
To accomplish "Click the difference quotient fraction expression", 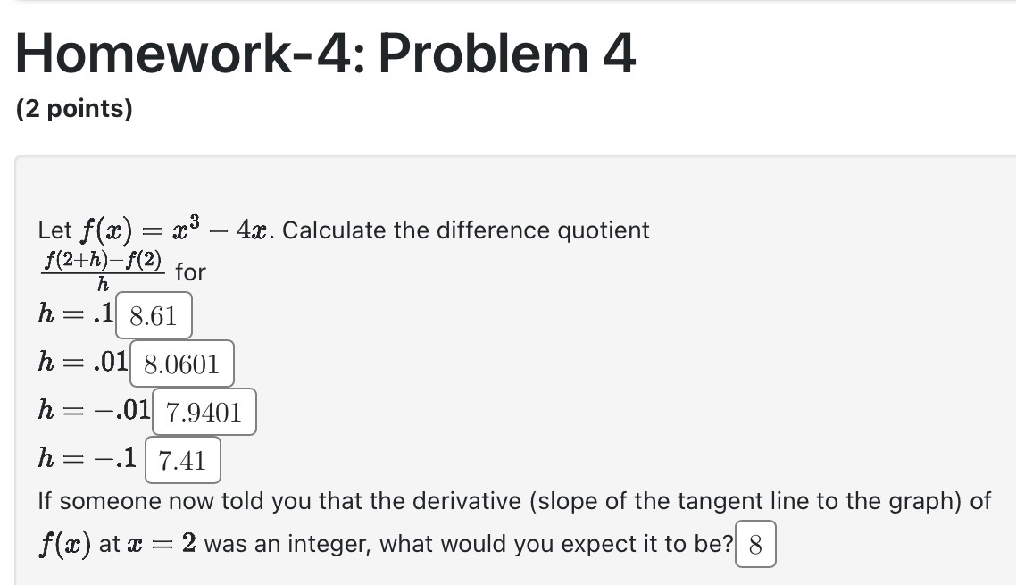I will coord(103,272).
